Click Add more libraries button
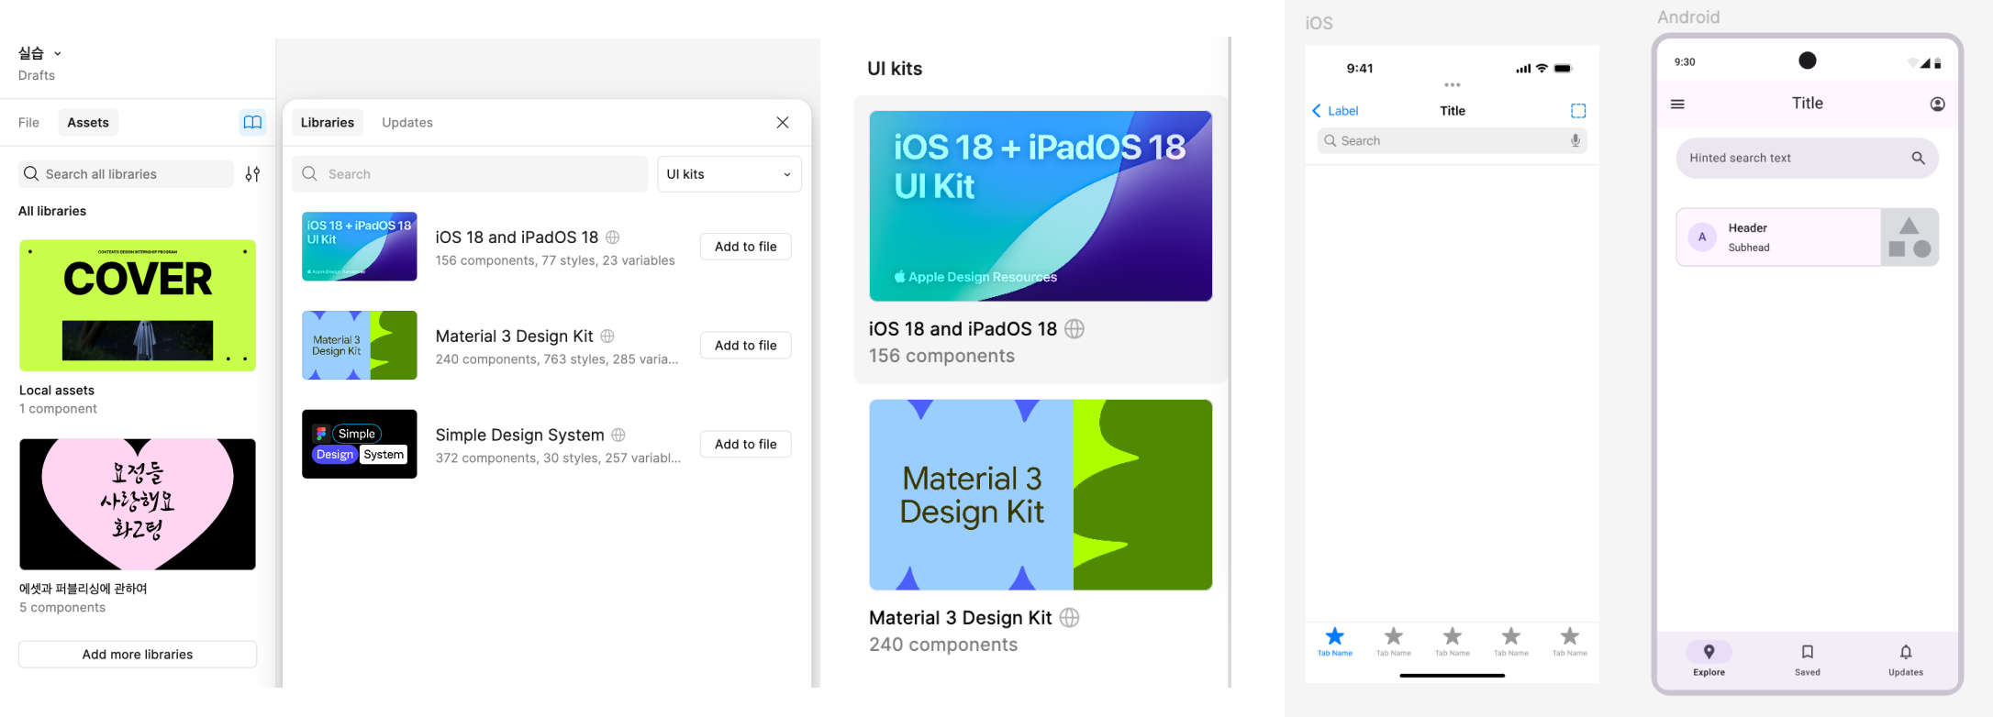 point(138,655)
